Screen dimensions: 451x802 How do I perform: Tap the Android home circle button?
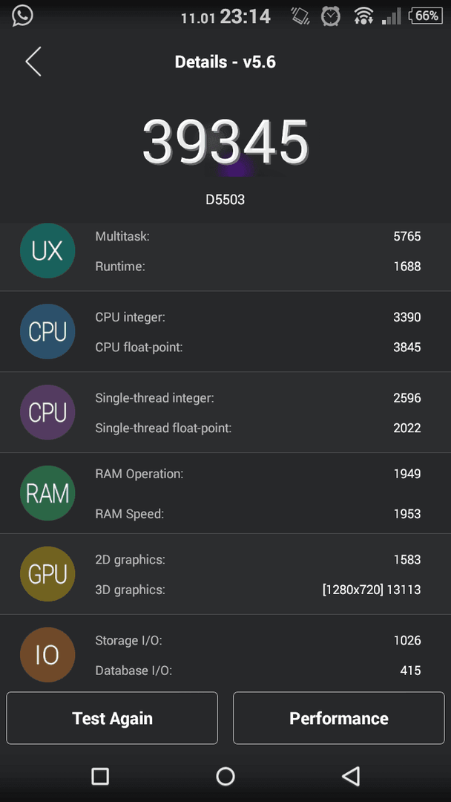(x=225, y=776)
